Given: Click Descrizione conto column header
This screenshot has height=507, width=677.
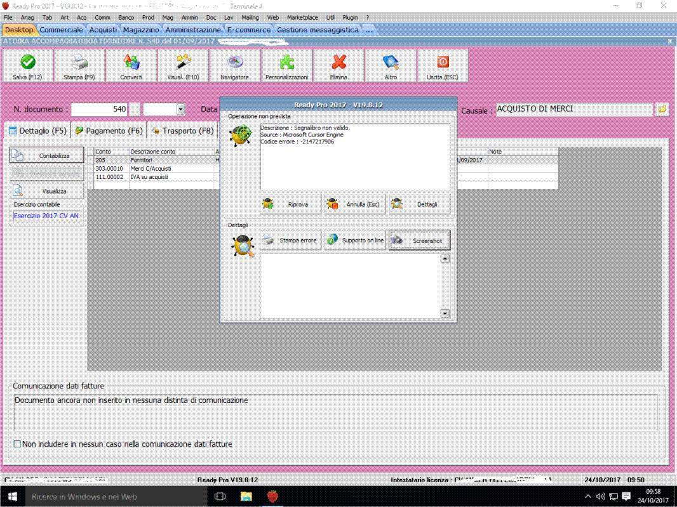Looking at the screenshot, I should pyautogui.click(x=171, y=152).
